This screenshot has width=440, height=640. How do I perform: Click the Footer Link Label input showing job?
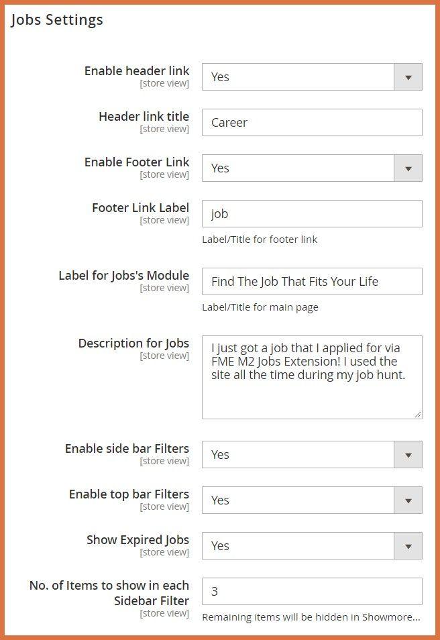[312, 213]
